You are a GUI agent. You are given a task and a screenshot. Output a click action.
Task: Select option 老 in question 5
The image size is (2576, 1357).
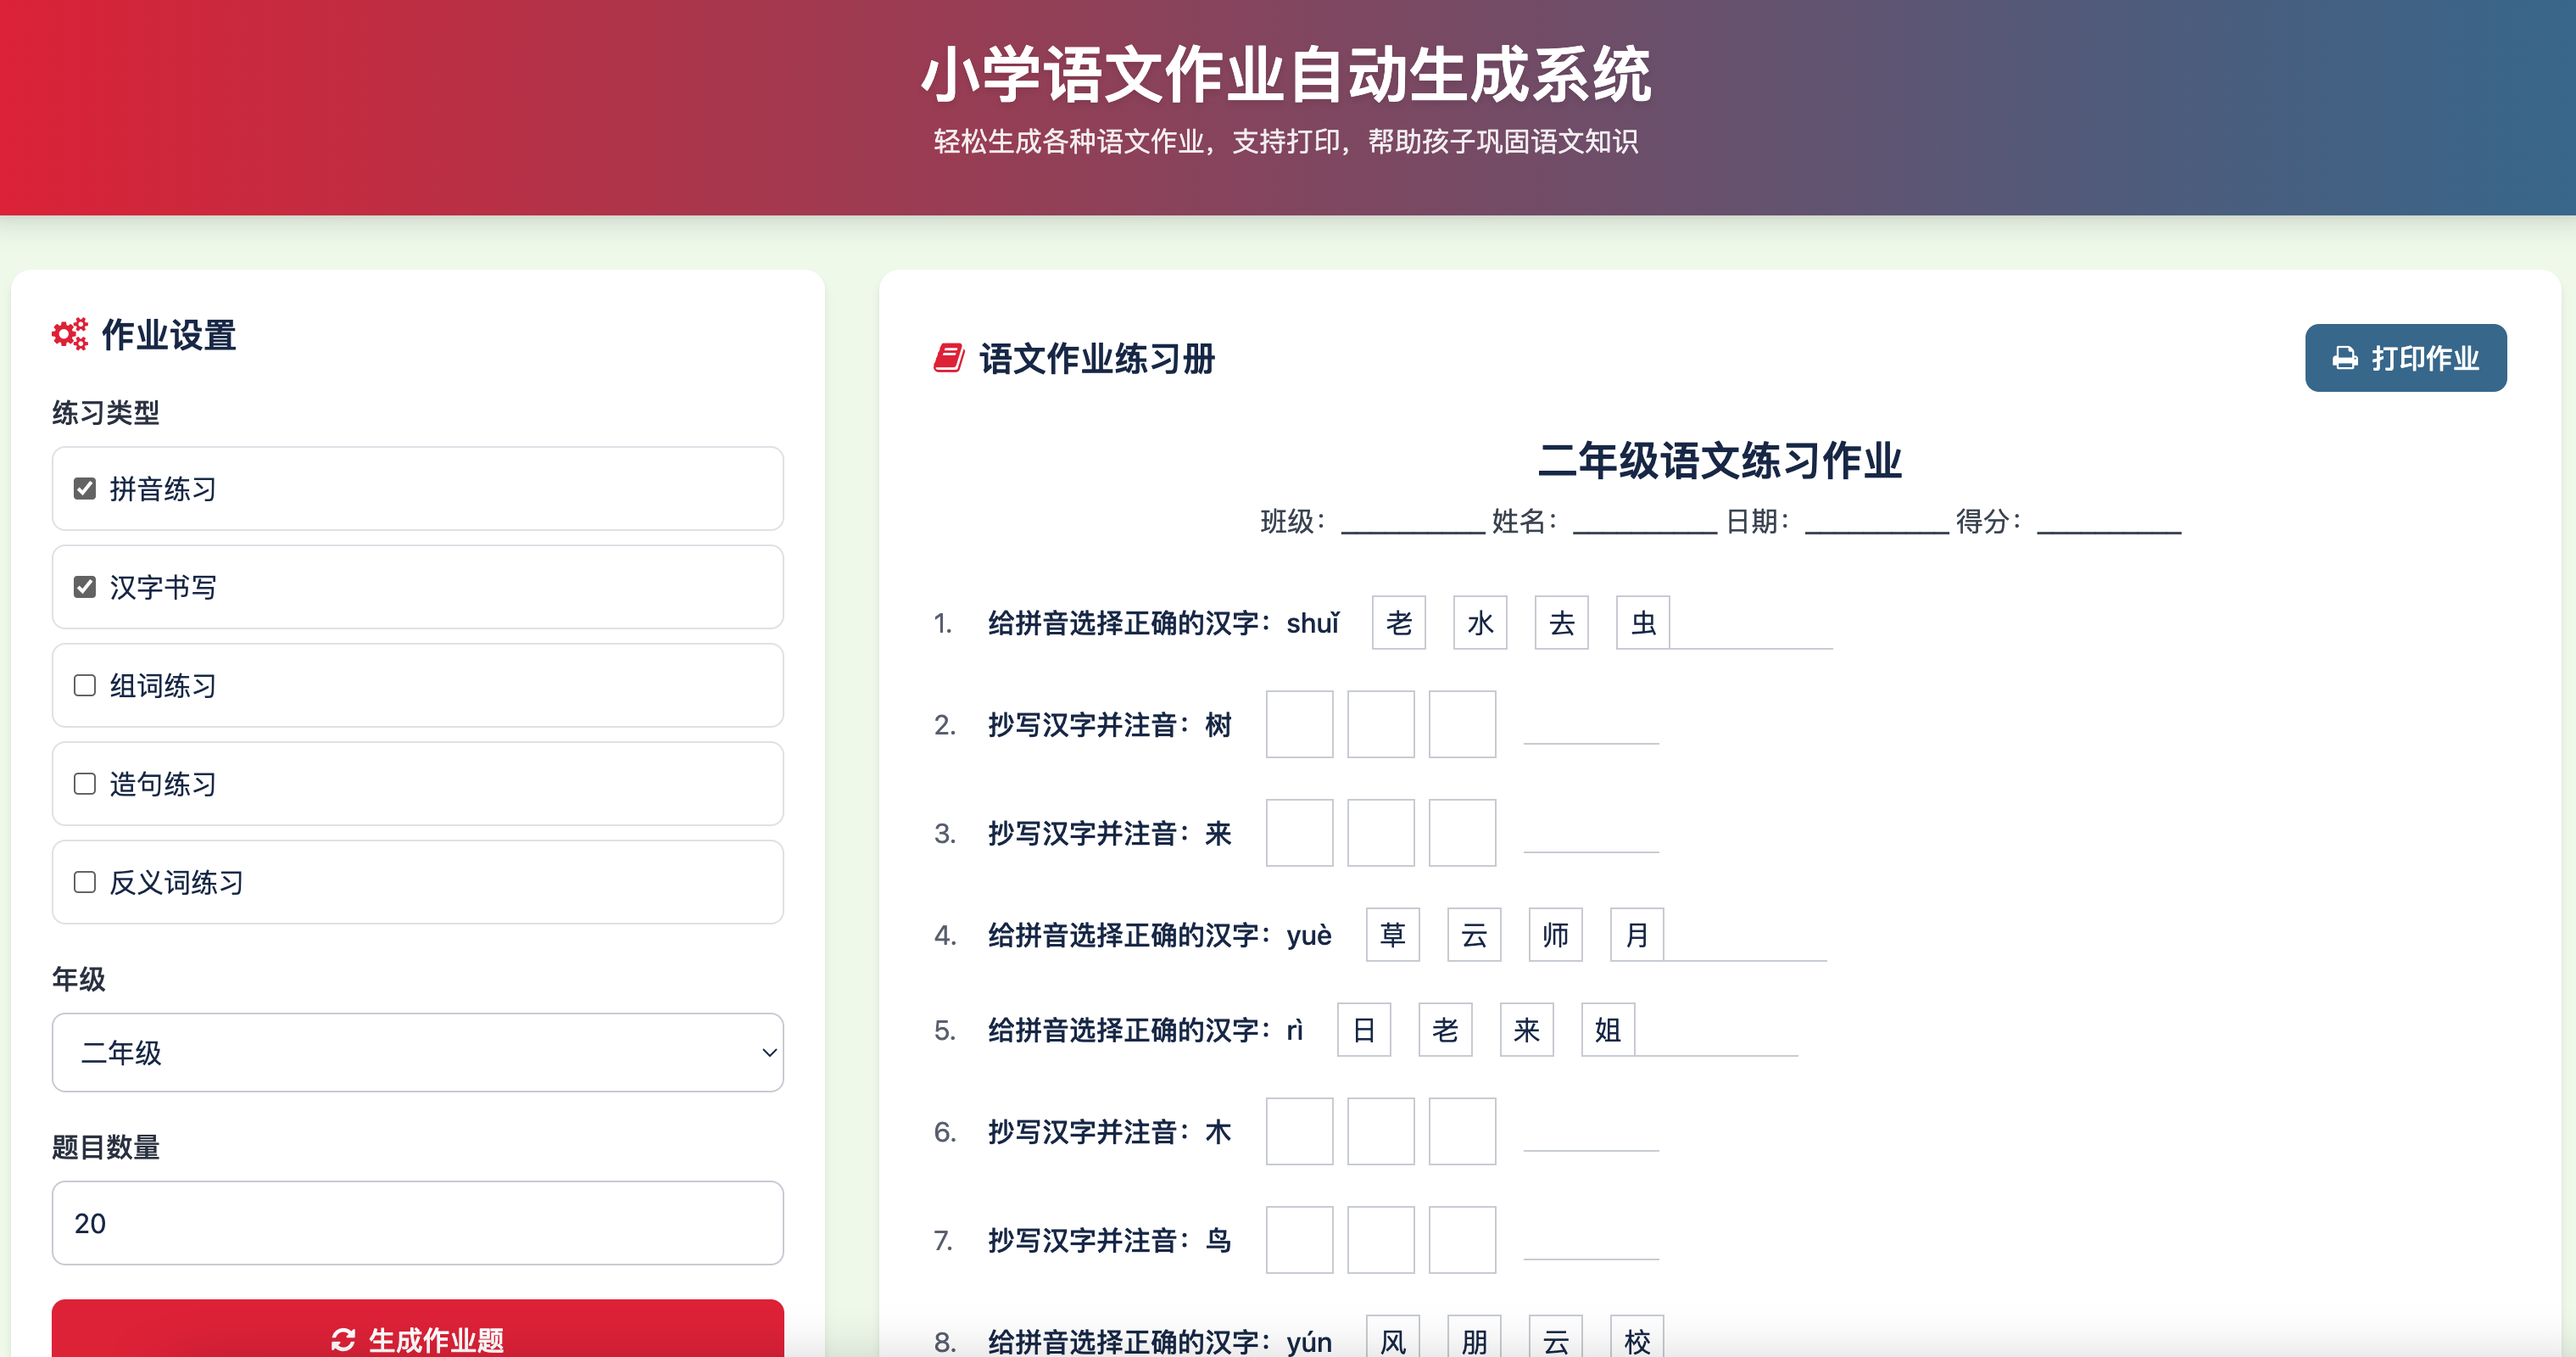1445,1030
